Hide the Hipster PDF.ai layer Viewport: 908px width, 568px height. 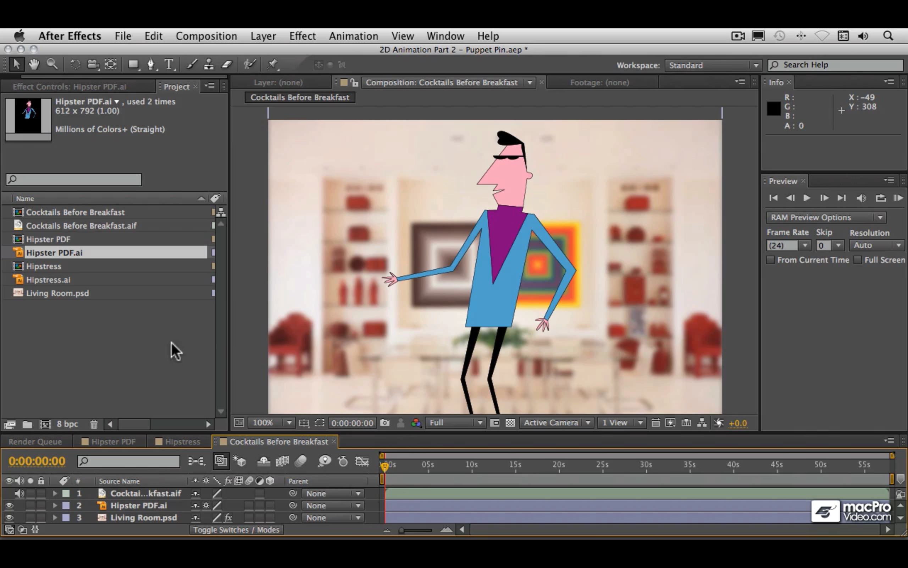coord(9,506)
